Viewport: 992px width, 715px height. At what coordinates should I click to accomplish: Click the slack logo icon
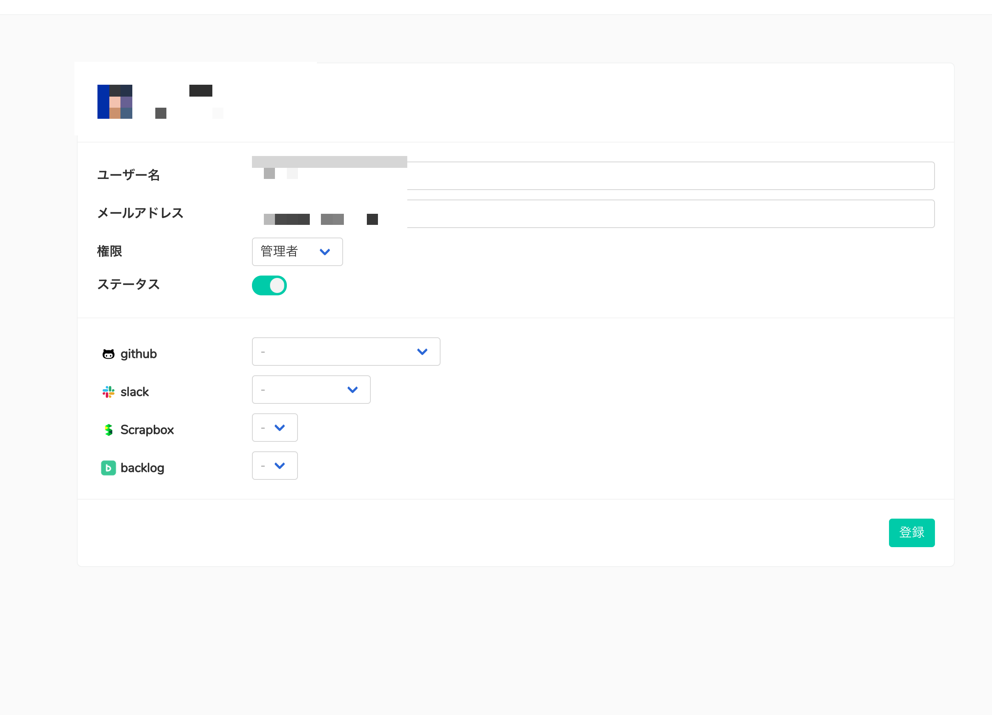109,392
